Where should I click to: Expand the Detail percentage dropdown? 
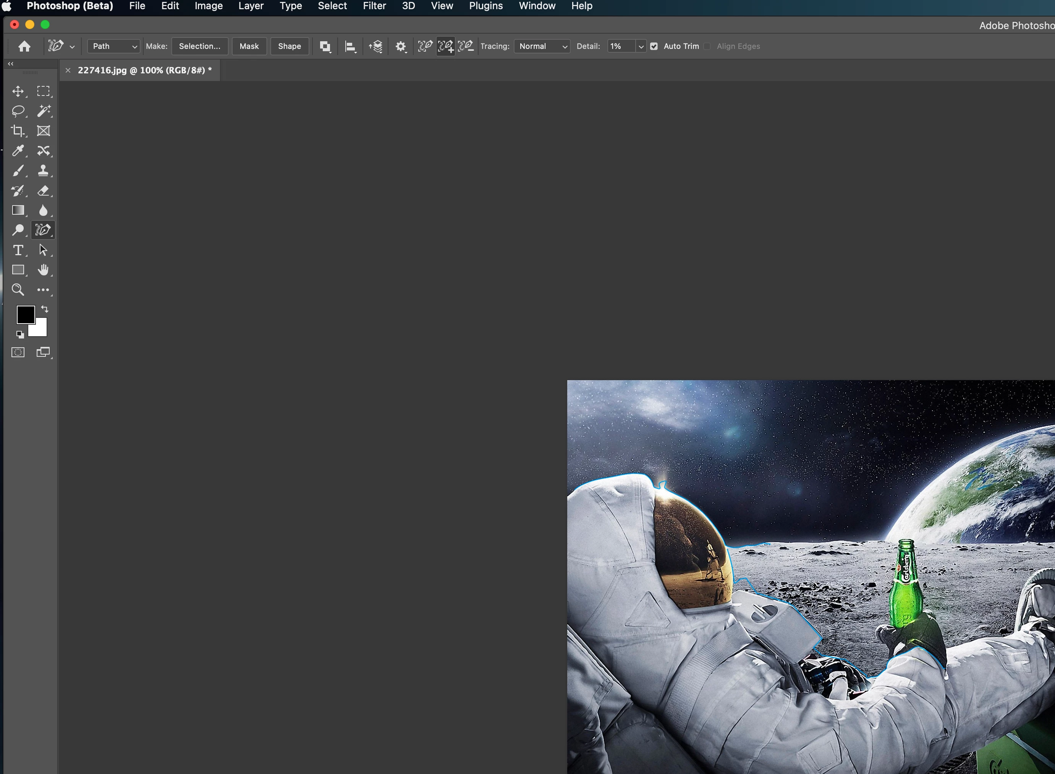[x=641, y=46]
